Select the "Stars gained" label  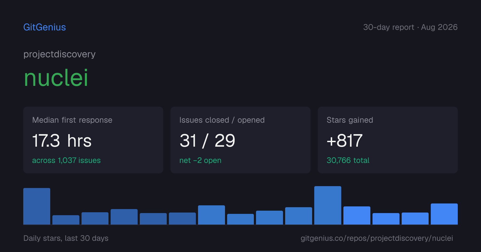point(350,120)
